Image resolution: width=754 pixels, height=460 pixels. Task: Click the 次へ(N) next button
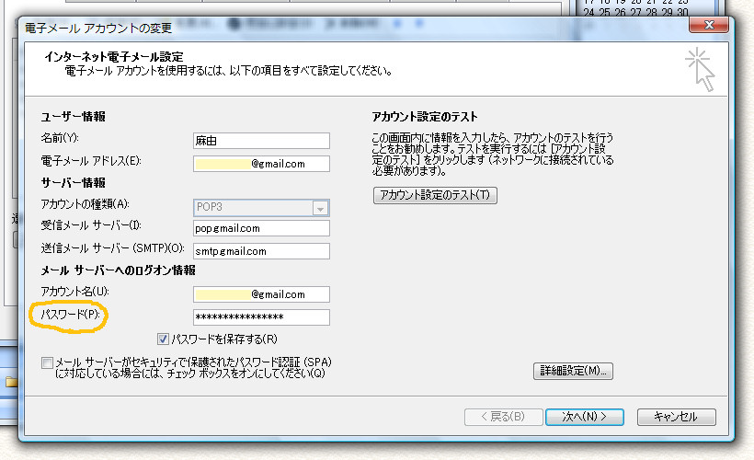tap(585, 417)
